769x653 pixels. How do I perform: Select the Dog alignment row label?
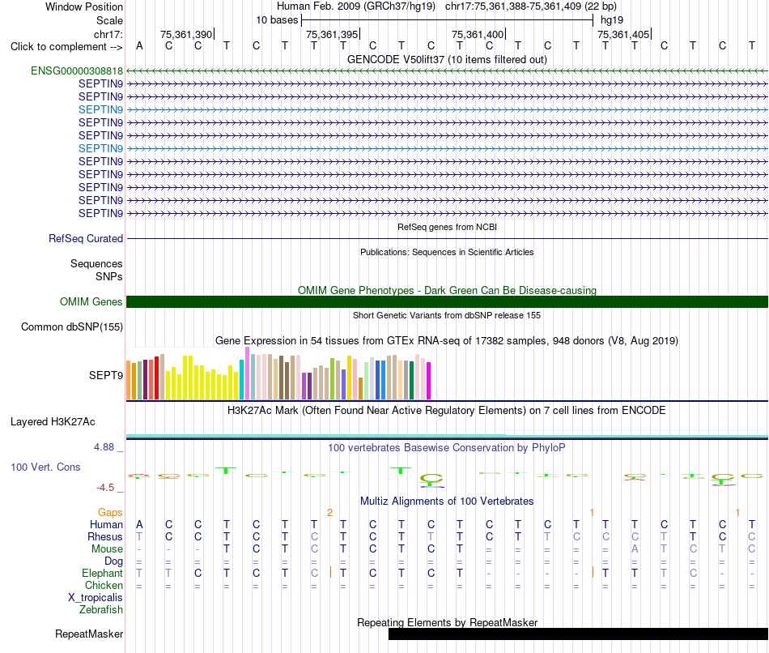pyautogui.click(x=114, y=561)
